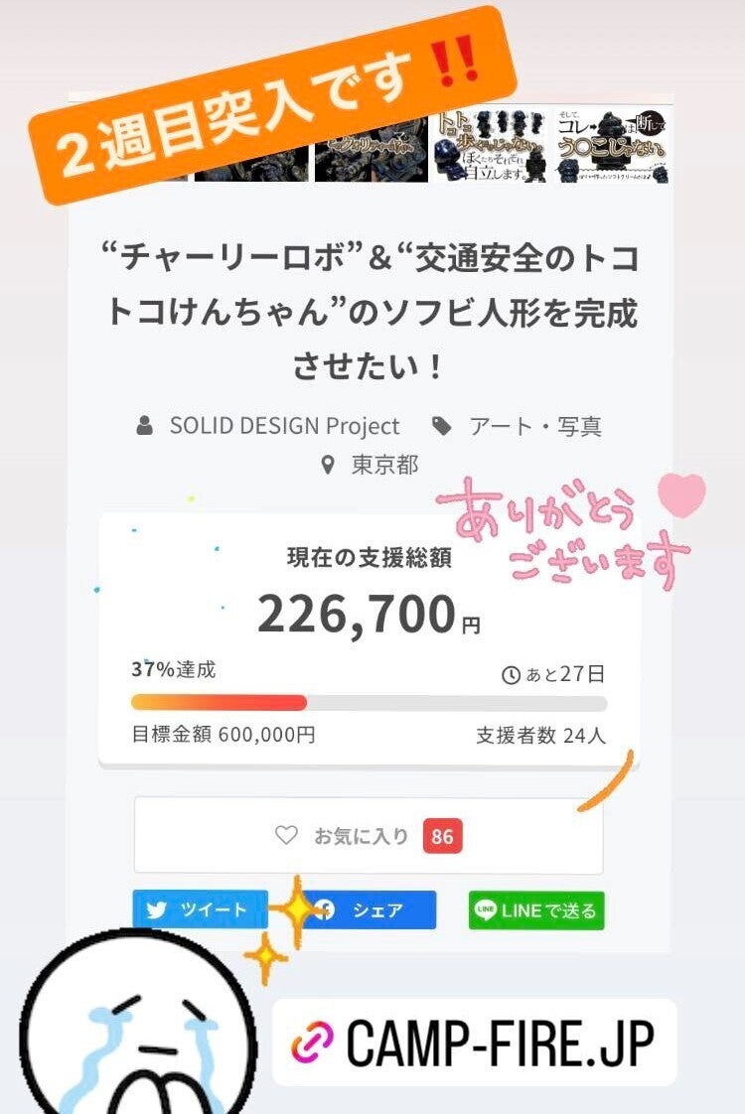Click the green LINE logo icon

click(486, 910)
